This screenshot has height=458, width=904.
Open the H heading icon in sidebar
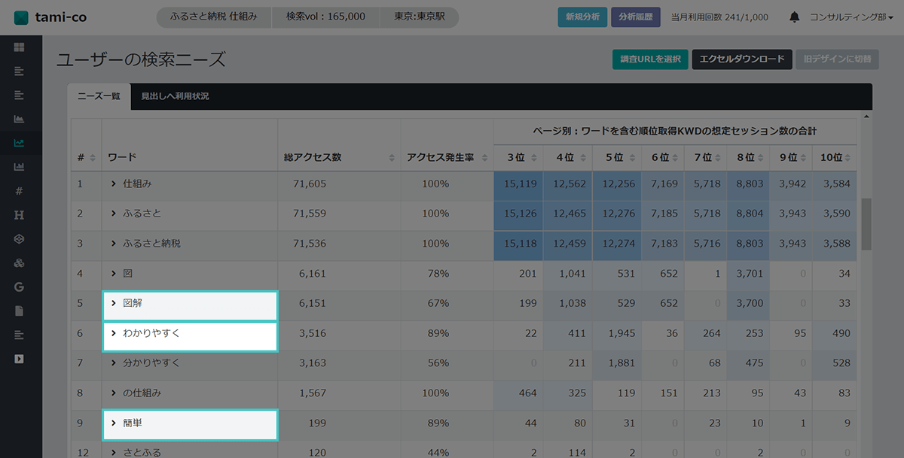pyautogui.click(x=19, y=215)
